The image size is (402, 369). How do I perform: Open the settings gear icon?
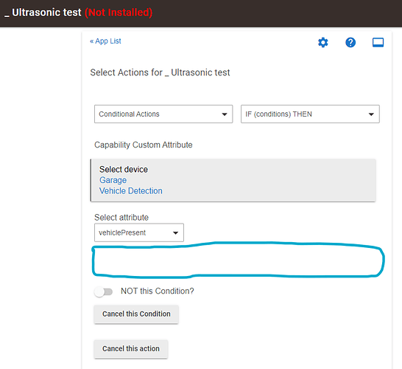point(322,42)
